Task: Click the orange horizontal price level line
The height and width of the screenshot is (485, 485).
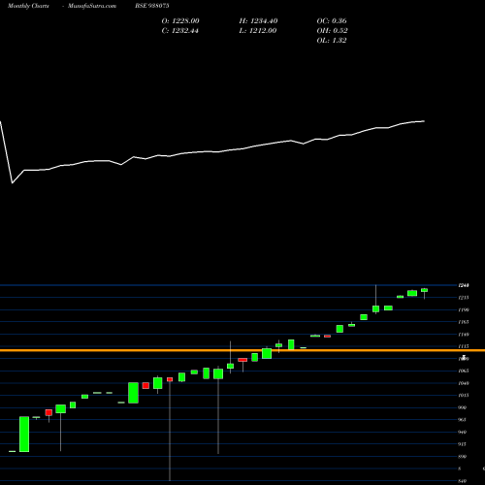Action: (x=242, y=350)
